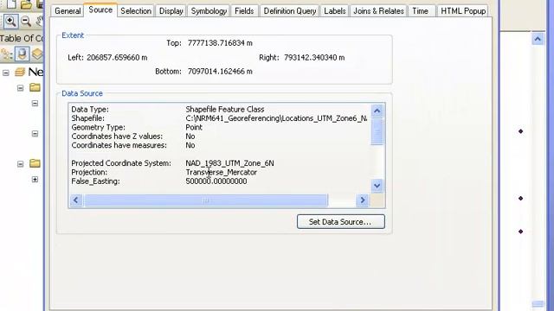
Task: Click the Bottom extent value 7097014.162466 m
Action: pos(220,72)
